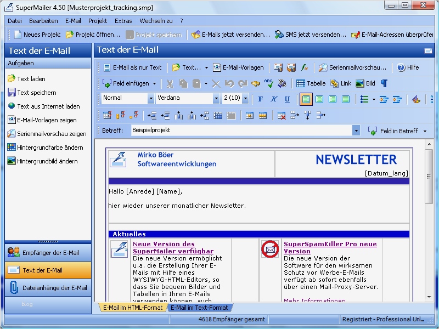Click Projekt öffnen... button
Image resolution: width=439 pixels, height=329 pixels.
[x=93, y=35]
